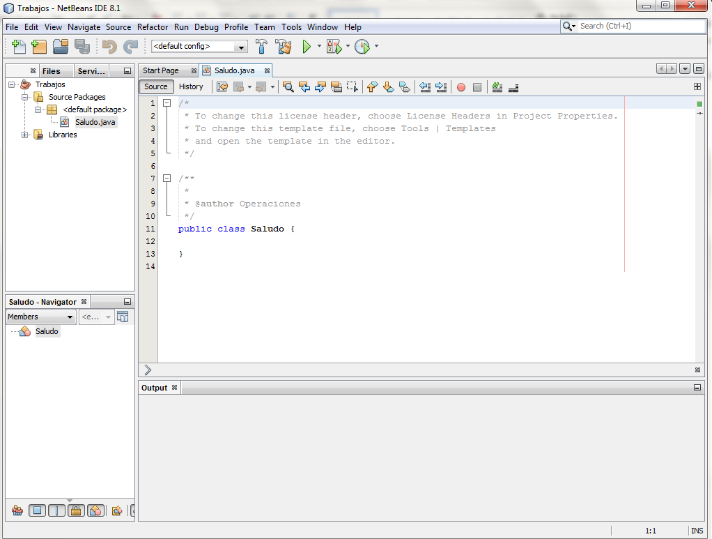Open the default config dropdown
The height and width of the screenshot is (539, 712).
(x=240, y=46)
